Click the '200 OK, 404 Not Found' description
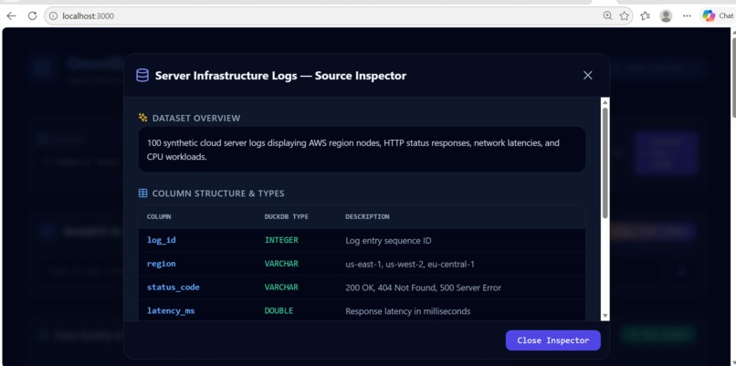Screen dimensions: 736x366 (x=424, y=288)
